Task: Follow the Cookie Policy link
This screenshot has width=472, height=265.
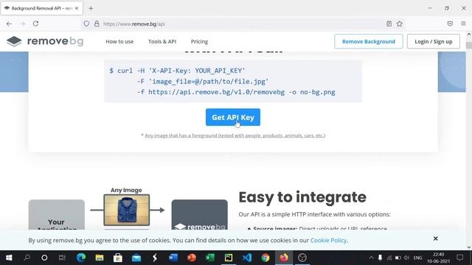Action: pyautogui.click(x=328, y=241)
